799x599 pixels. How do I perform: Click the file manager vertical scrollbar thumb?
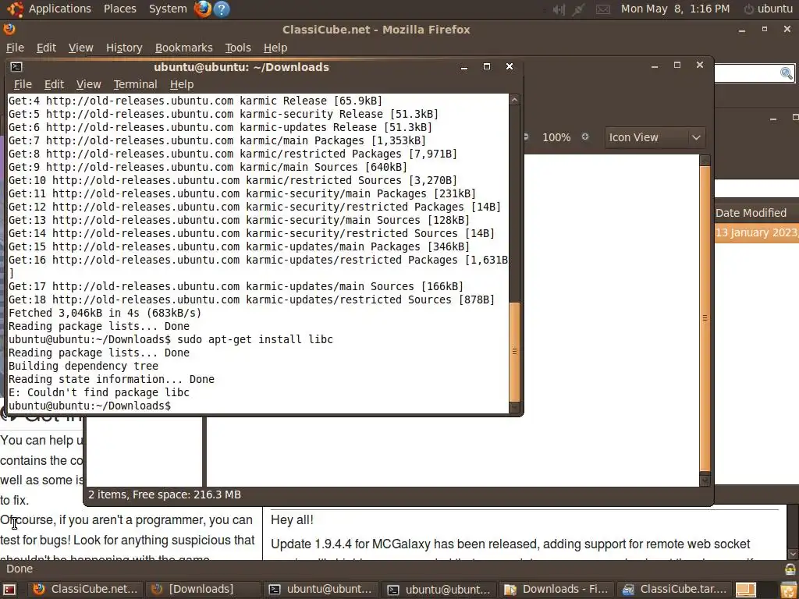click(x=705, y=317)
